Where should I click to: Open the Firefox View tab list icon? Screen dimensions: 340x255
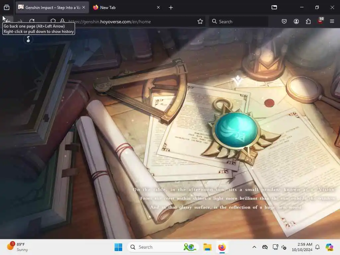(7, 8)
